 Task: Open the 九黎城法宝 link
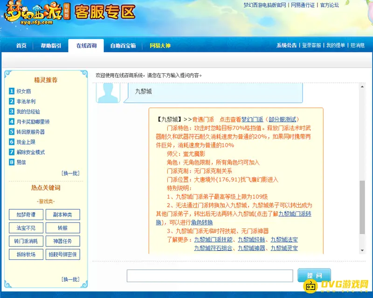(x=284, y=239)
